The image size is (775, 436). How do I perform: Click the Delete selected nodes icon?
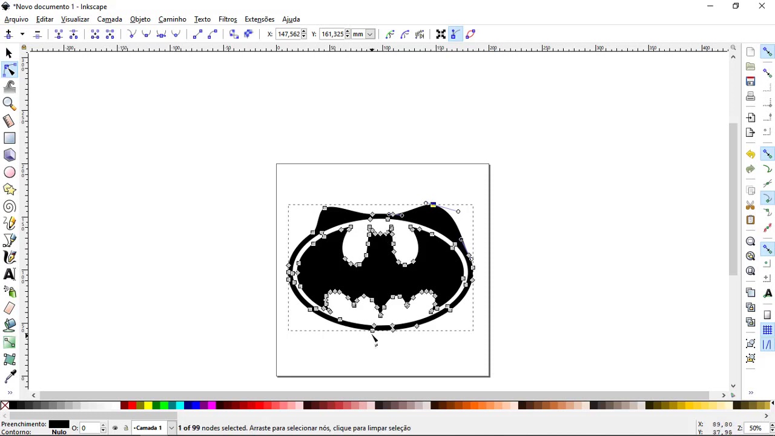point(37,34)
